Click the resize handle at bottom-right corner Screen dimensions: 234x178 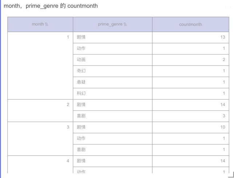(x=231, y=175)
